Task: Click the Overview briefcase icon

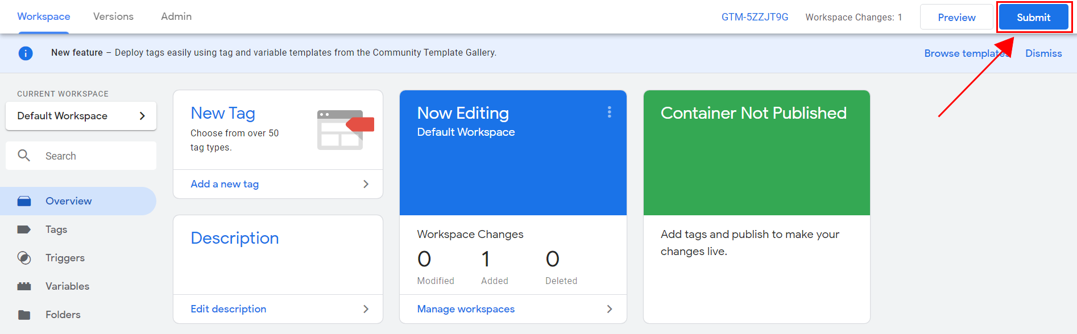Action: coord(24,201)
